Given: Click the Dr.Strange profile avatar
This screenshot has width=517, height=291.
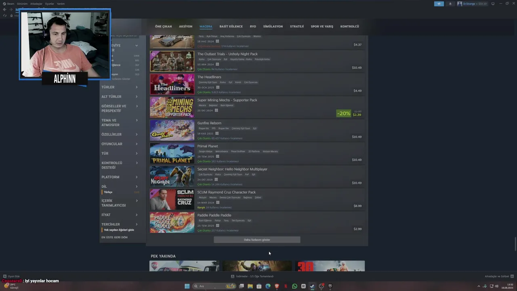Looking at the screenshot, I should point(460,4).
